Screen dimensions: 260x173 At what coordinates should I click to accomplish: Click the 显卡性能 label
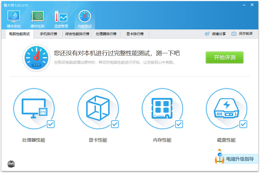98,140
